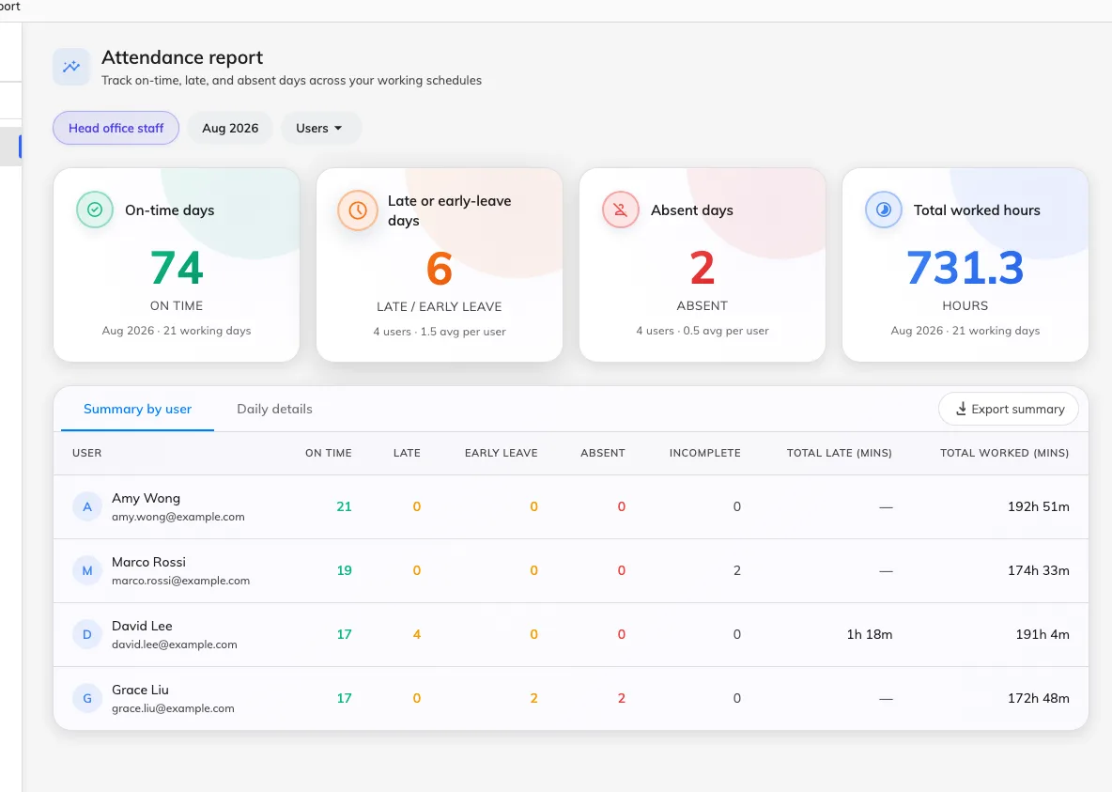Click the ABSENT column header
The height and width of the screenshot is (792, 1112).
(x=603, y=453)
